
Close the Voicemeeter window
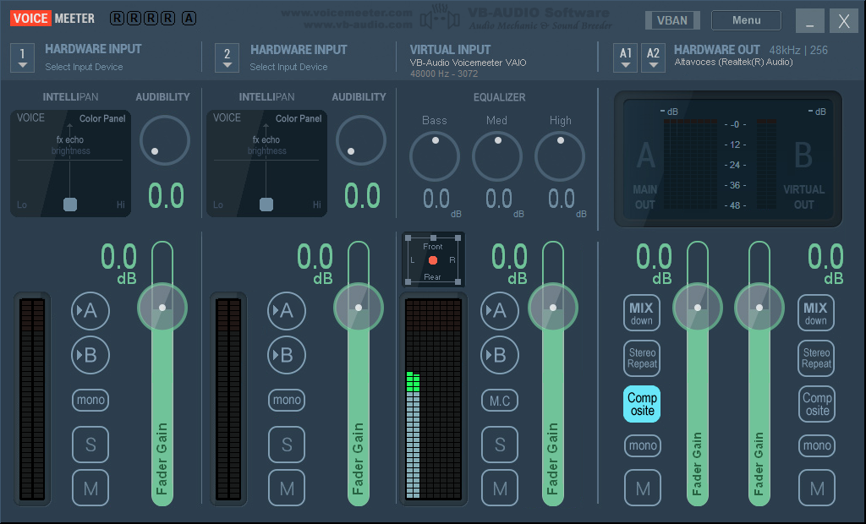point(844,21)
